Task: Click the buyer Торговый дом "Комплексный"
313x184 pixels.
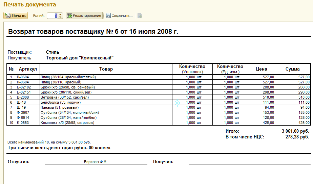Action: pyautogui.click(x=80, y=58)
